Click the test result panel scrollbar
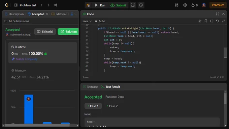The height and width of the screenshot is (129, 229). [x=225, y=98]
